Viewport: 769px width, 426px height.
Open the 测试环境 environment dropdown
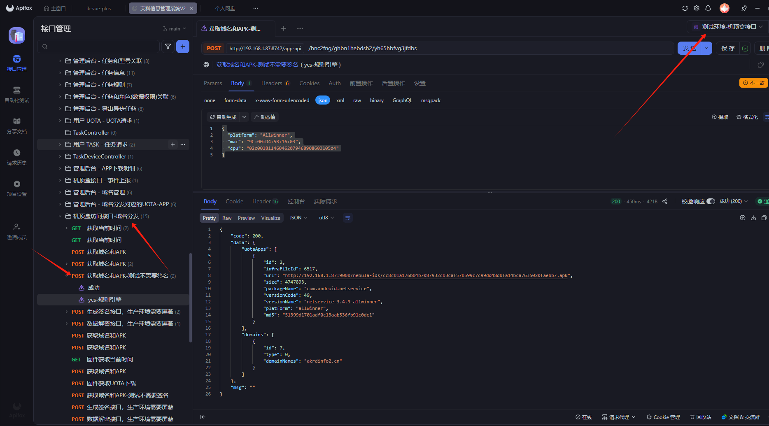click(728, 27)
